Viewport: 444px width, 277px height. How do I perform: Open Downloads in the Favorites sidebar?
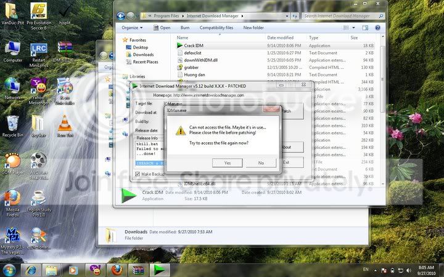pyautogui.click(x=143, y=55)
